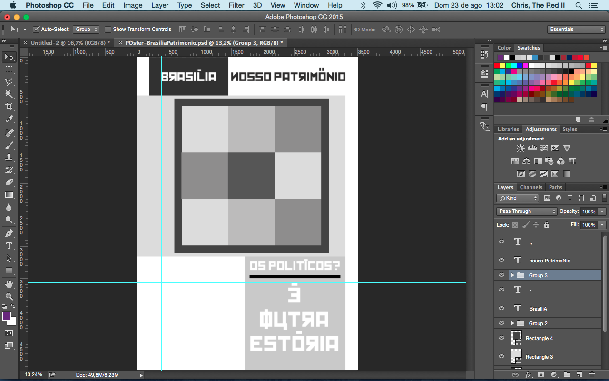Add a Brightness/Contrast adjustment
Viewport: 609px width, 381px height.
click(521, 149)
